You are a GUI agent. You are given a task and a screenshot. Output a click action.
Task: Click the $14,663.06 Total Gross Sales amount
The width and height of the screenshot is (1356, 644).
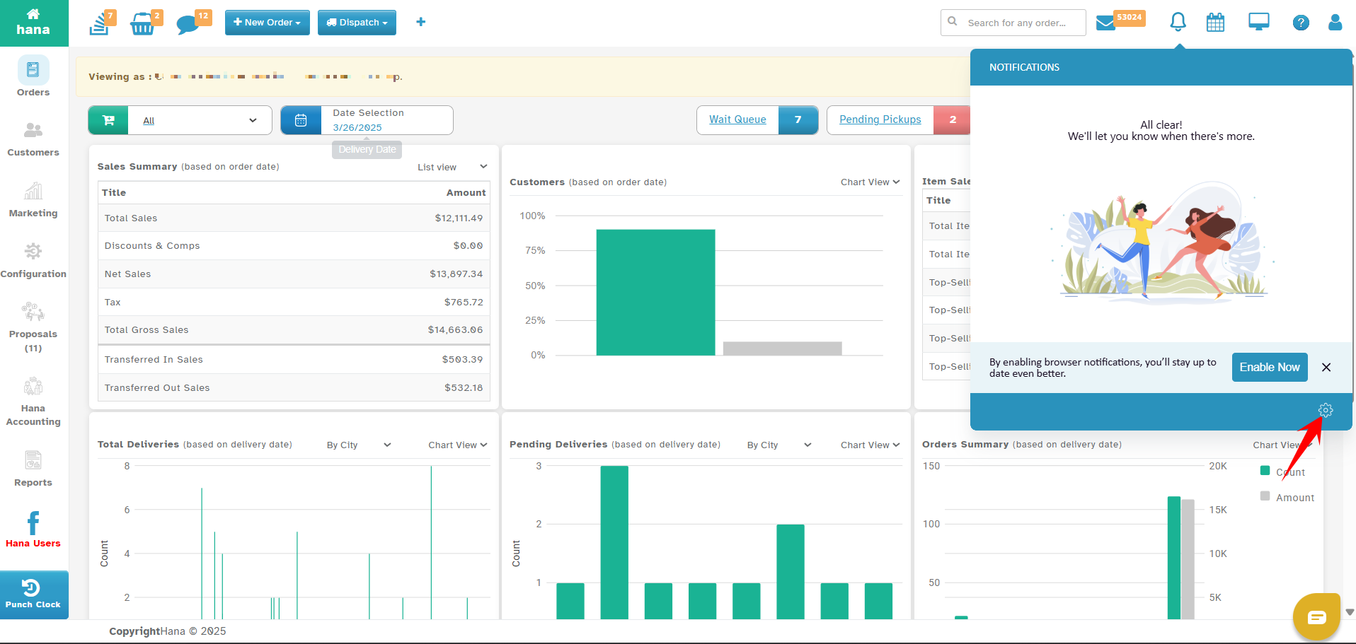tap(455, 330)
